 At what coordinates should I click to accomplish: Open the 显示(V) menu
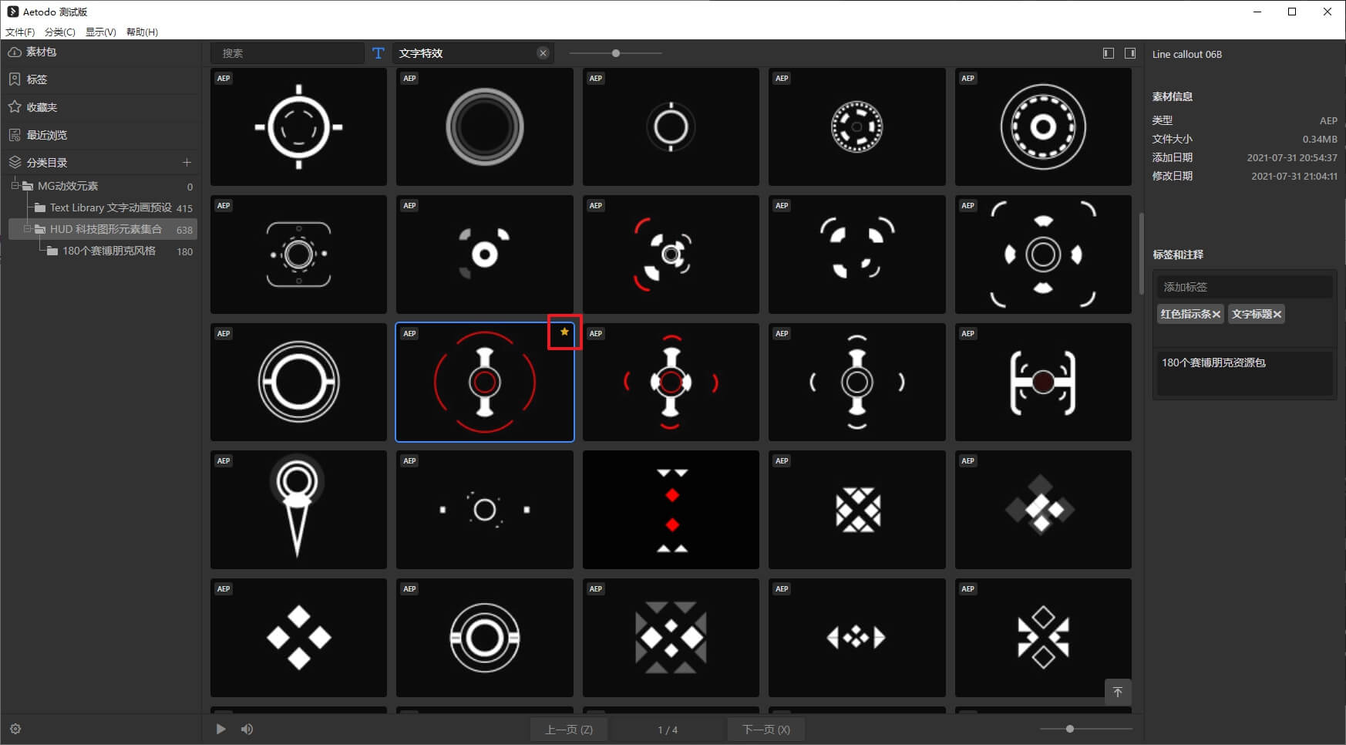[x=101, y=32]
